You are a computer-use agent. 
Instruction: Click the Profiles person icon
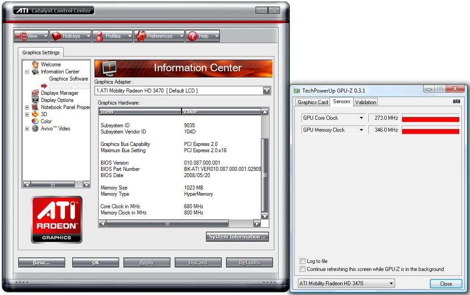[99, 36]
